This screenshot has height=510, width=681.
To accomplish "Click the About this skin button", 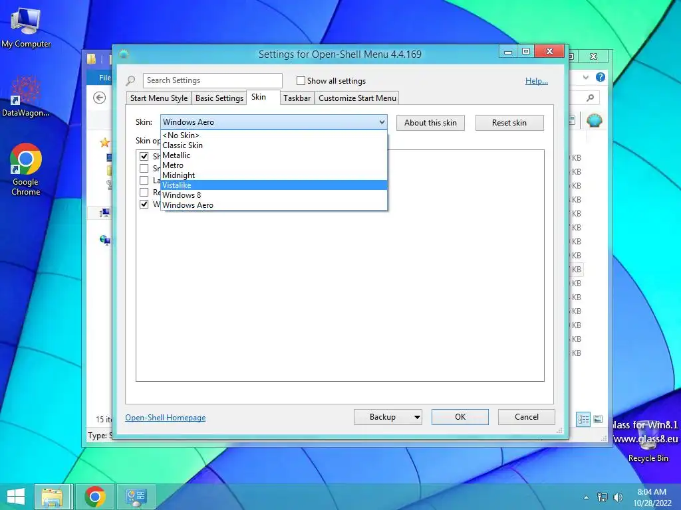I will [430, 123].
